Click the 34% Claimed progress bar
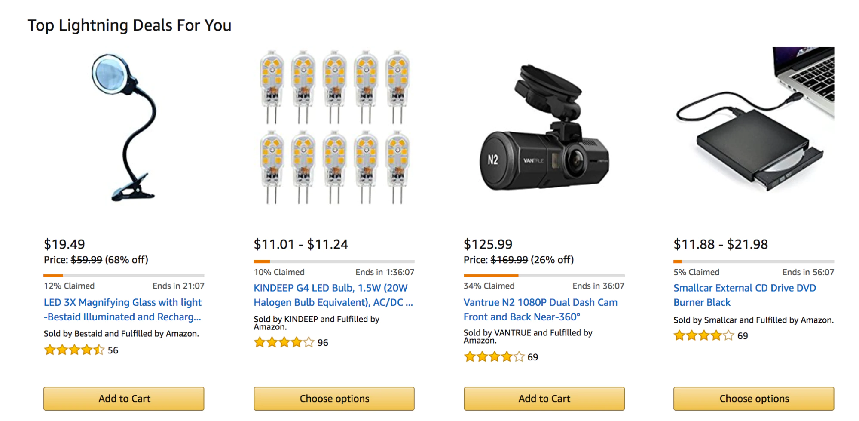The height and width of the screenshot is (421, 859). 544,275
